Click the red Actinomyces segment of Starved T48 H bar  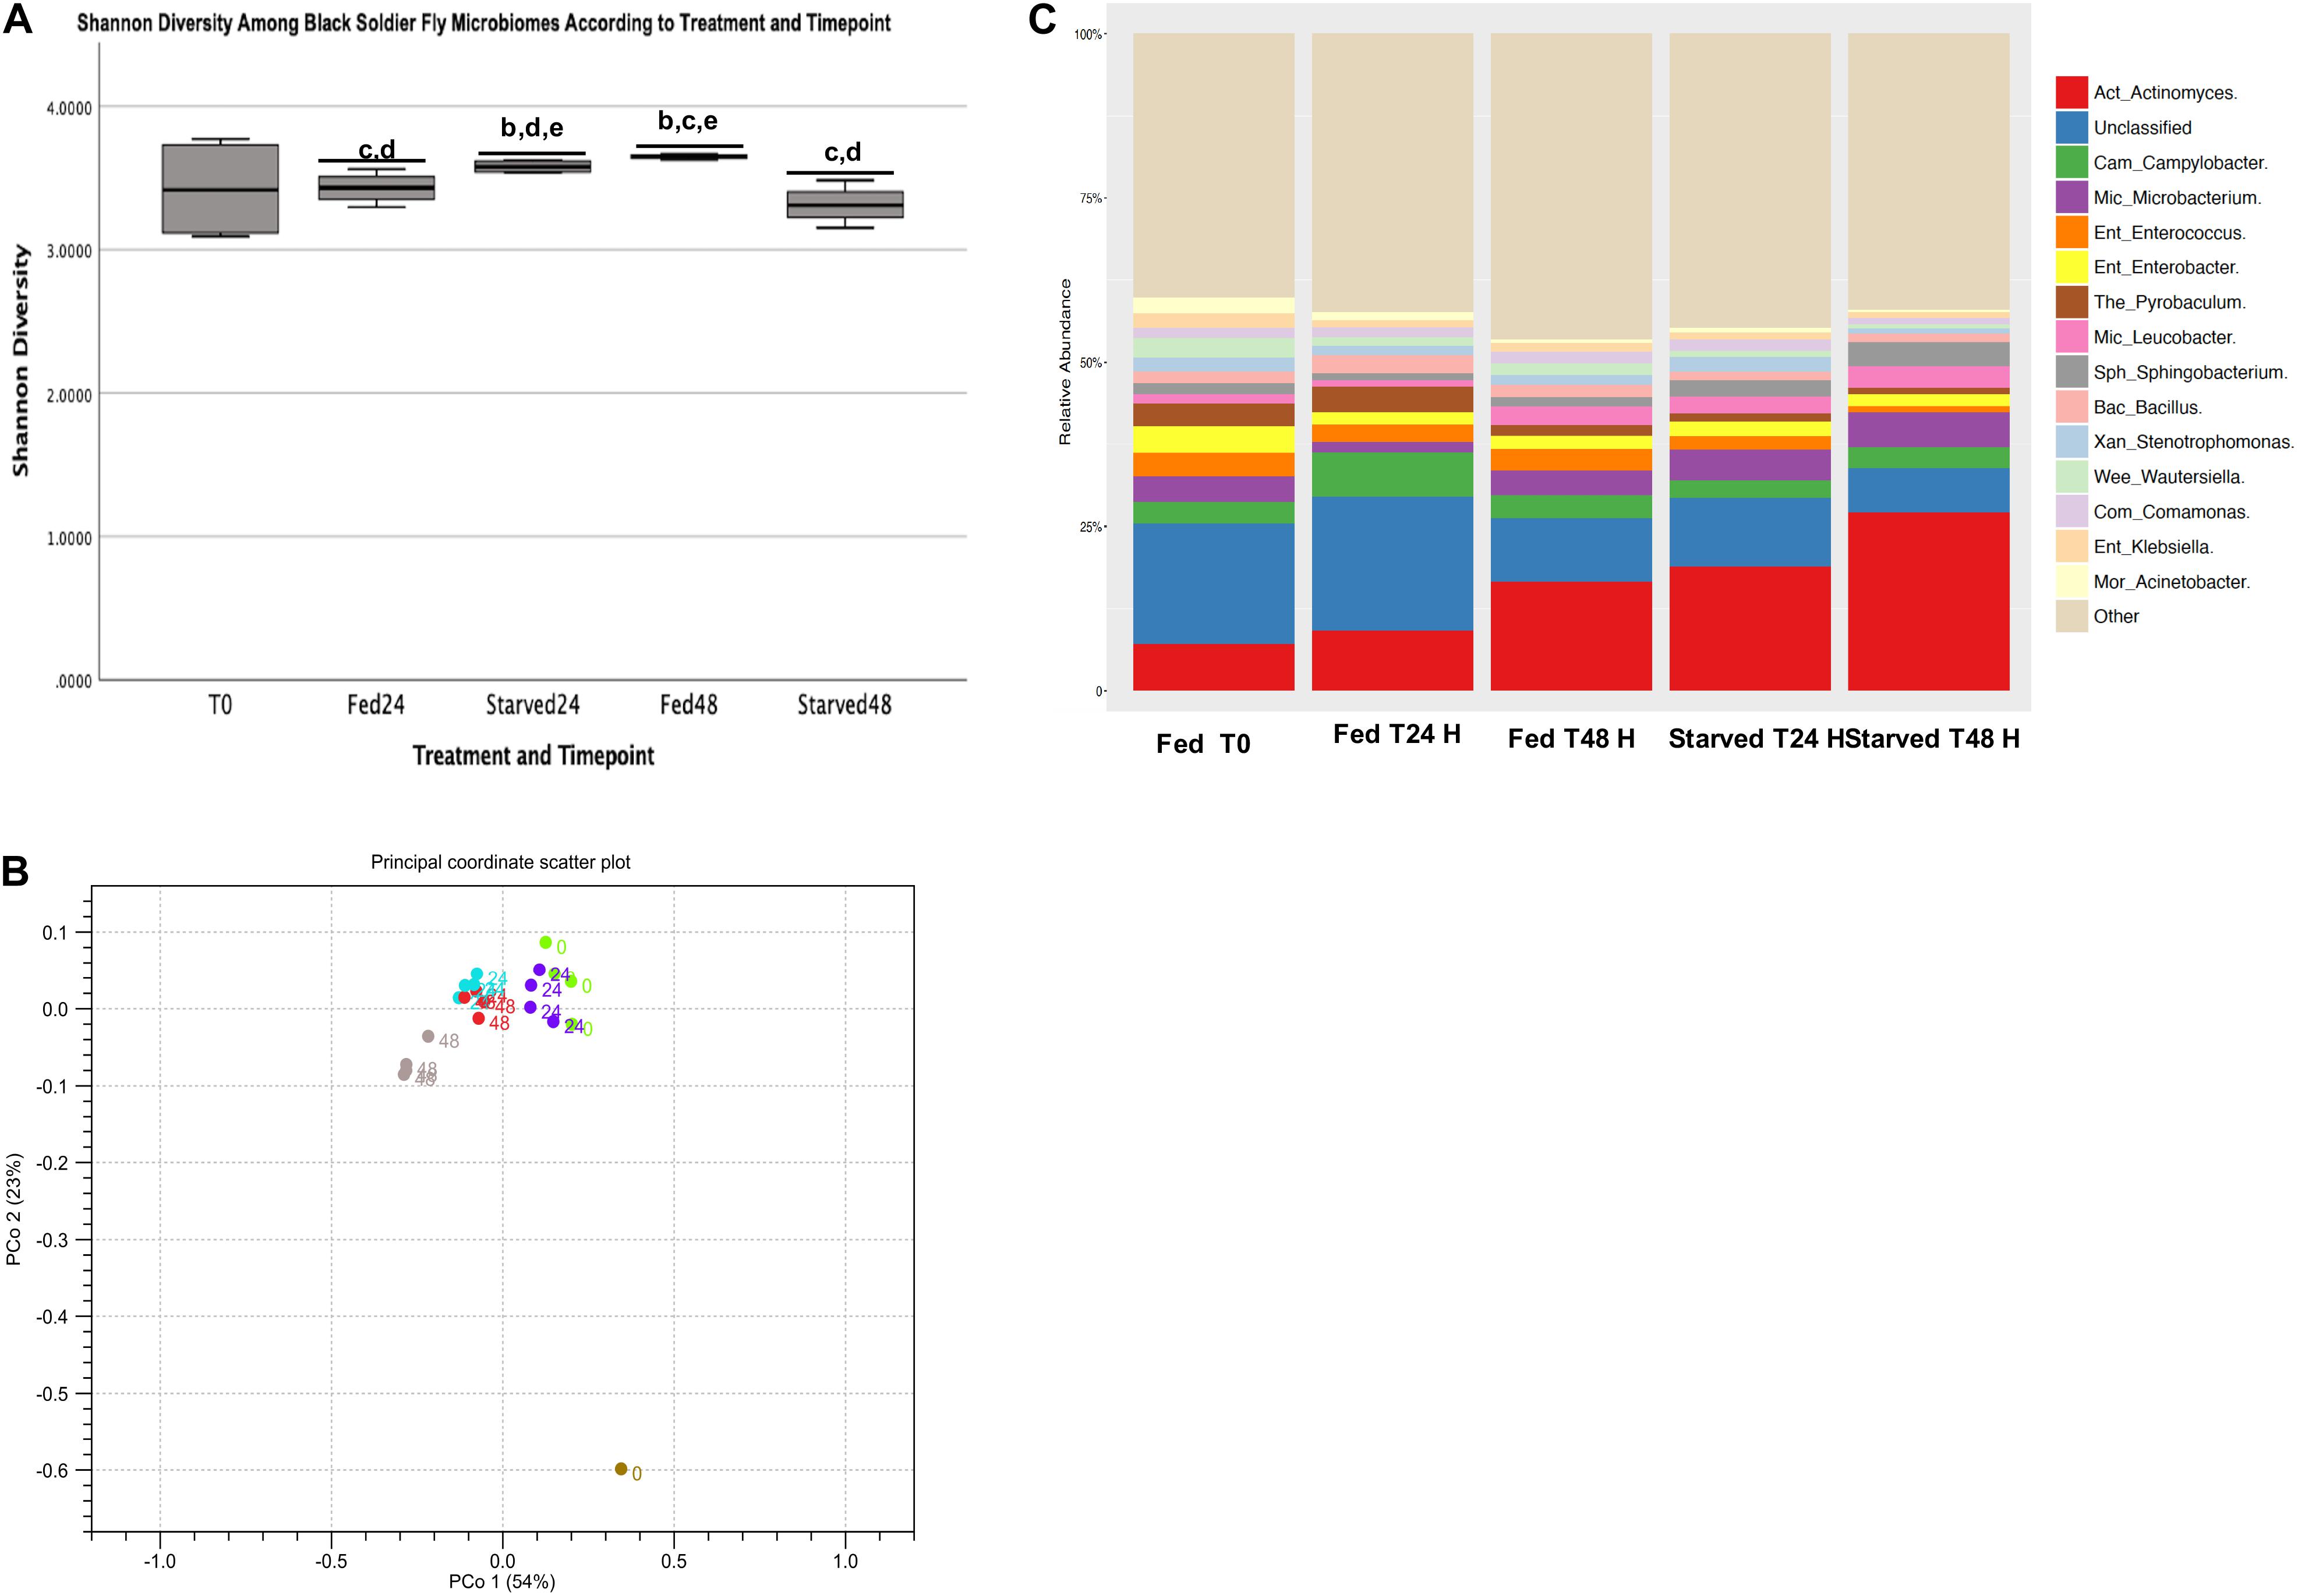[1929, 601]
